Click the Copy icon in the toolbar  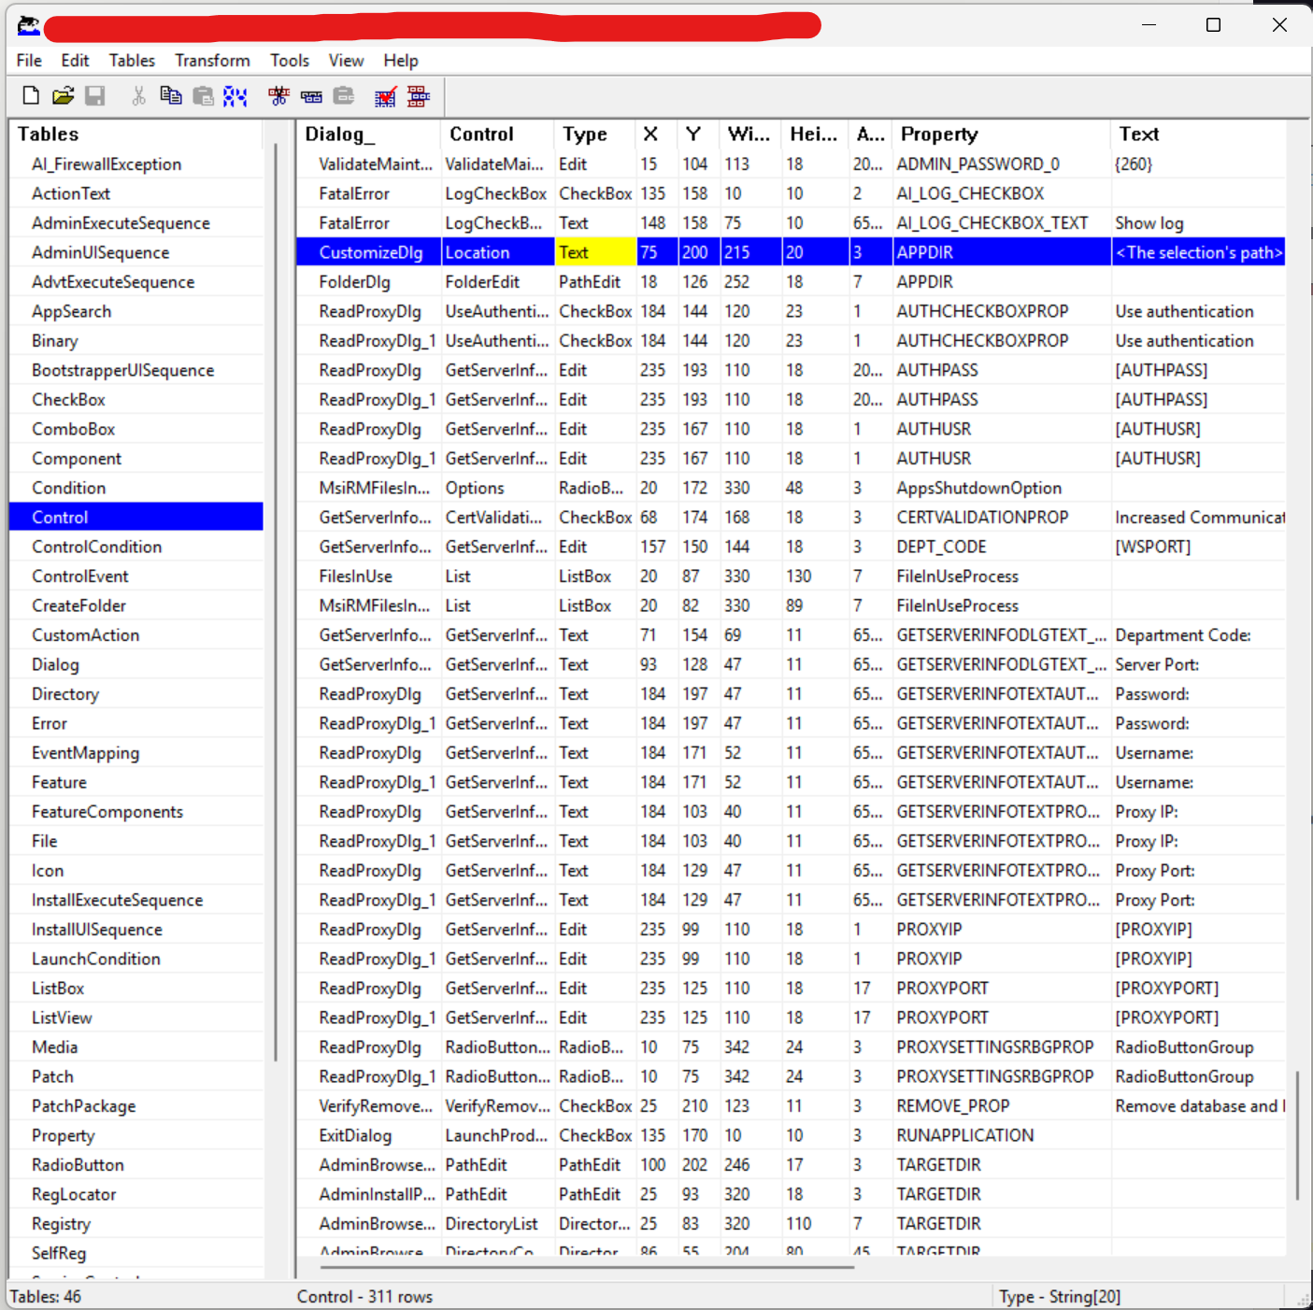[x=171, y=95]
